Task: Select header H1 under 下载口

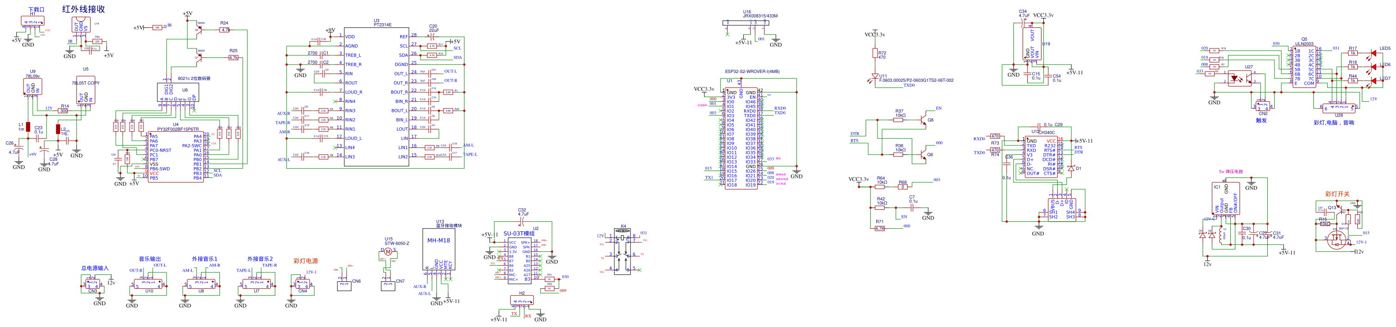Action: pyautogui.click(x=32, y=21)
